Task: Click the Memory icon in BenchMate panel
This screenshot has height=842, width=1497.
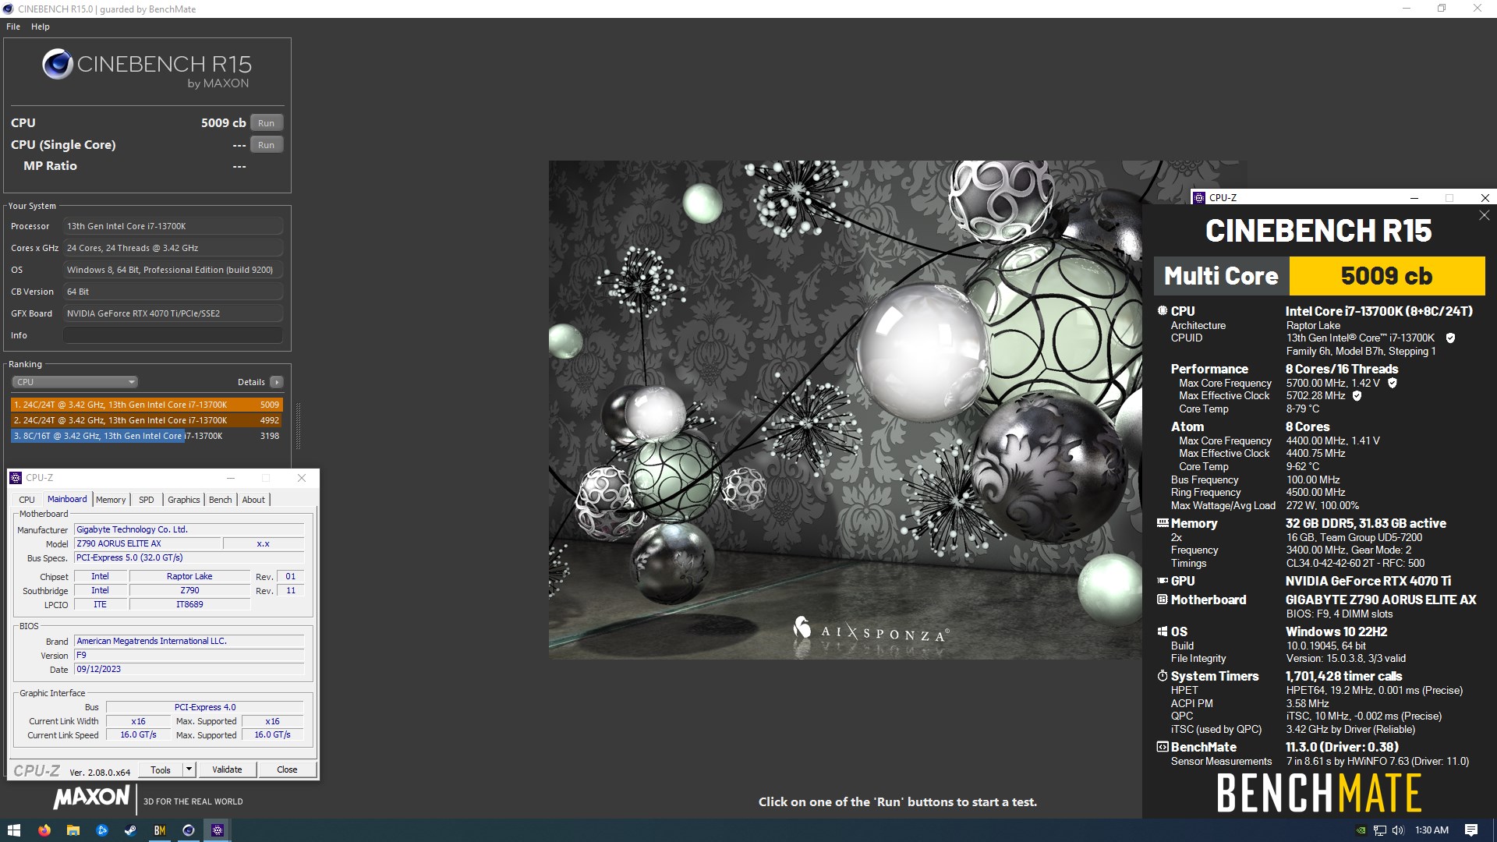Action: click(1163, 523)
